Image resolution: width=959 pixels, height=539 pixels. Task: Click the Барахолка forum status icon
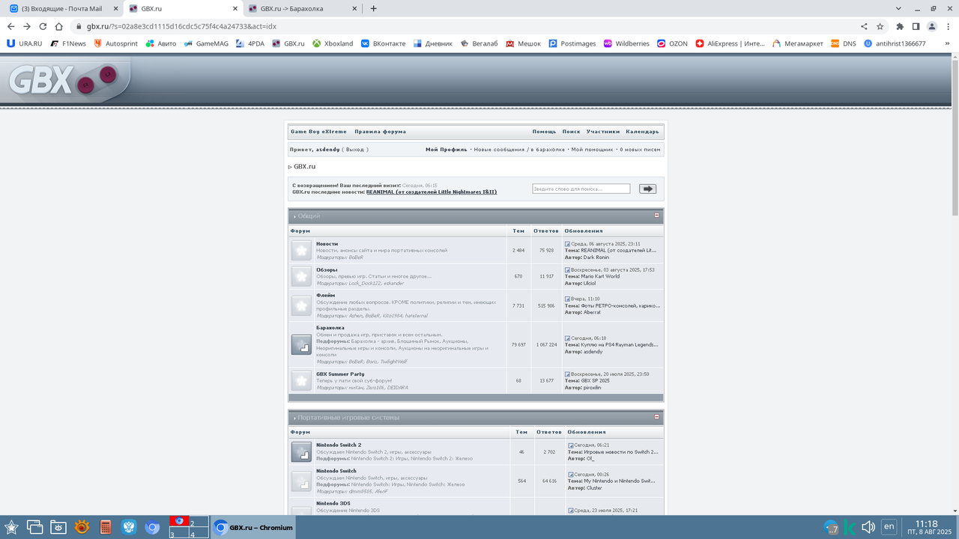301,344
